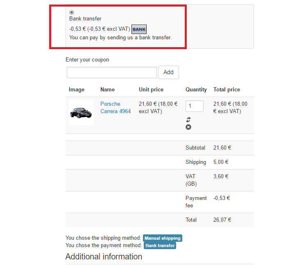This screenshot has width=308, height=268.
Task: Click the Manual shipping badge
Action: (162, 238)
